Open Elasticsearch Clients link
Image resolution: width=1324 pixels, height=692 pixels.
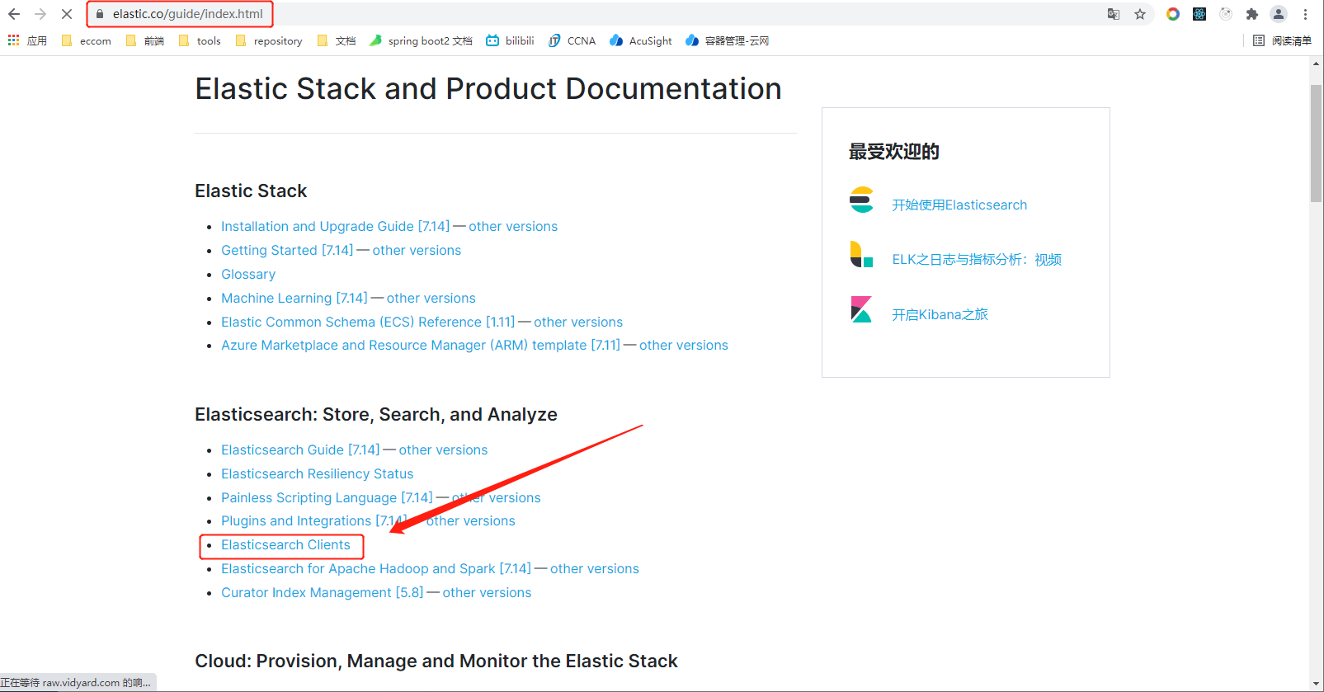[x=285, y=544]
